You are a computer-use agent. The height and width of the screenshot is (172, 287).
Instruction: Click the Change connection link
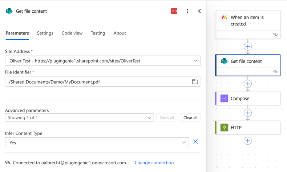tap(154, 163)
